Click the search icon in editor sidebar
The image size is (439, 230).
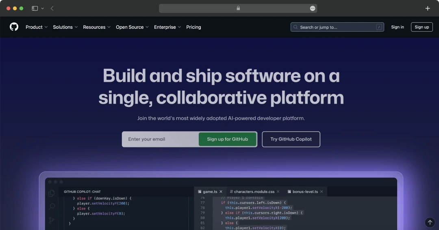click(52, 207)
